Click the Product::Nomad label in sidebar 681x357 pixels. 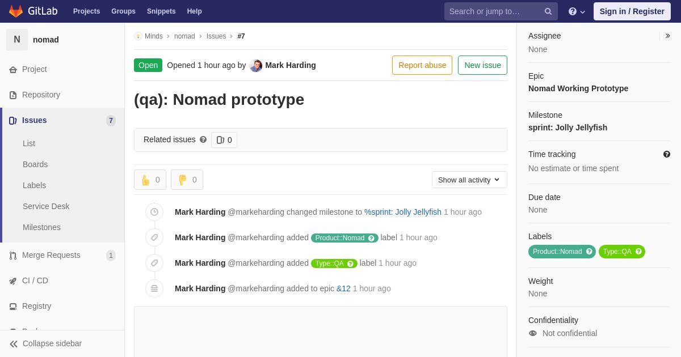(562, 252)
